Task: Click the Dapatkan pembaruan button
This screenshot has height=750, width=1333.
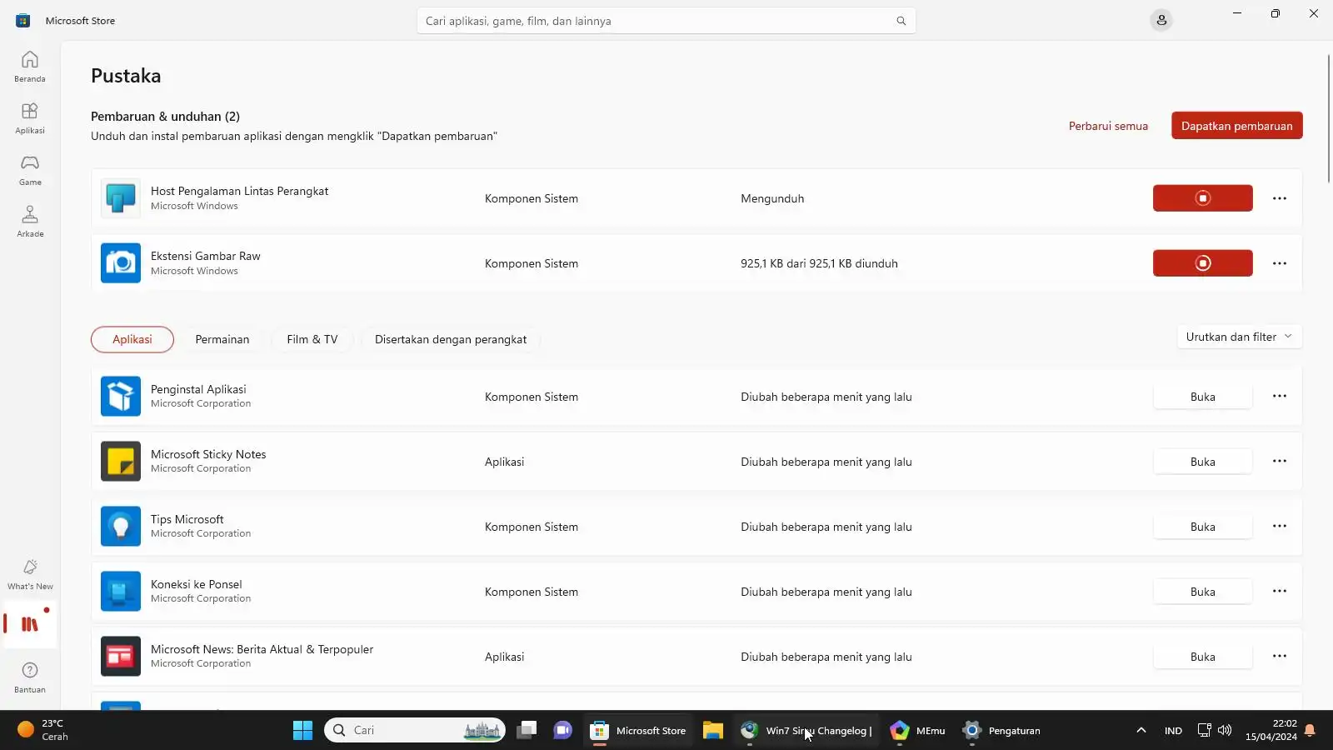Action: point(1237,126)
